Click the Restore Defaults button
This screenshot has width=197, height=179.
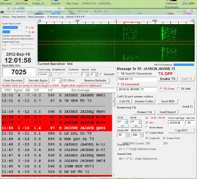pos(95,80)
